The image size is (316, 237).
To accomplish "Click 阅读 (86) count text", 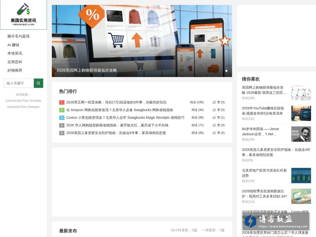I will pos(197,117).
